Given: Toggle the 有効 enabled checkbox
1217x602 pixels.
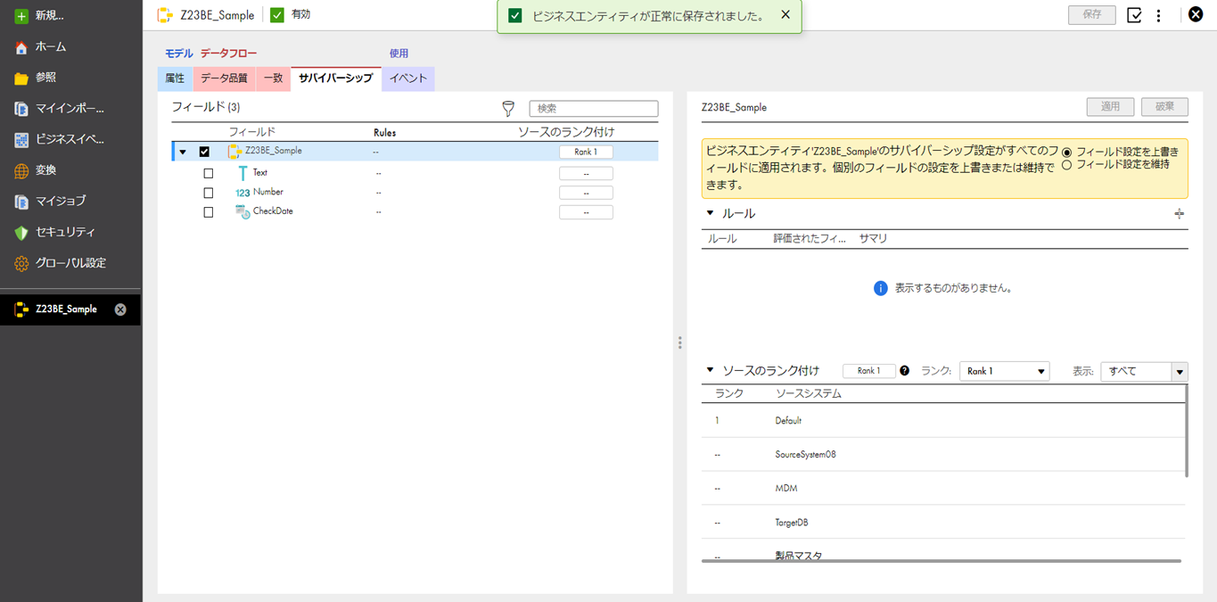Looking at the screenshot, I should pyautogui.click(x=277, y=14).
